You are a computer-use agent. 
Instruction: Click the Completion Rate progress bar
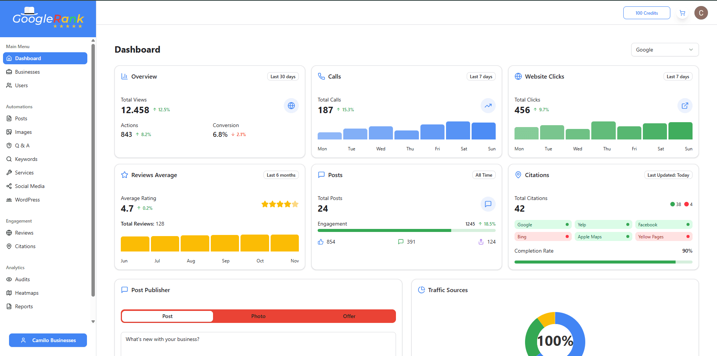tap(603, 262)
